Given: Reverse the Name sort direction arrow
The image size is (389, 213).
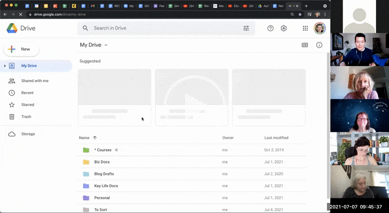Looking at the screenshot, I should coord(95,138).
